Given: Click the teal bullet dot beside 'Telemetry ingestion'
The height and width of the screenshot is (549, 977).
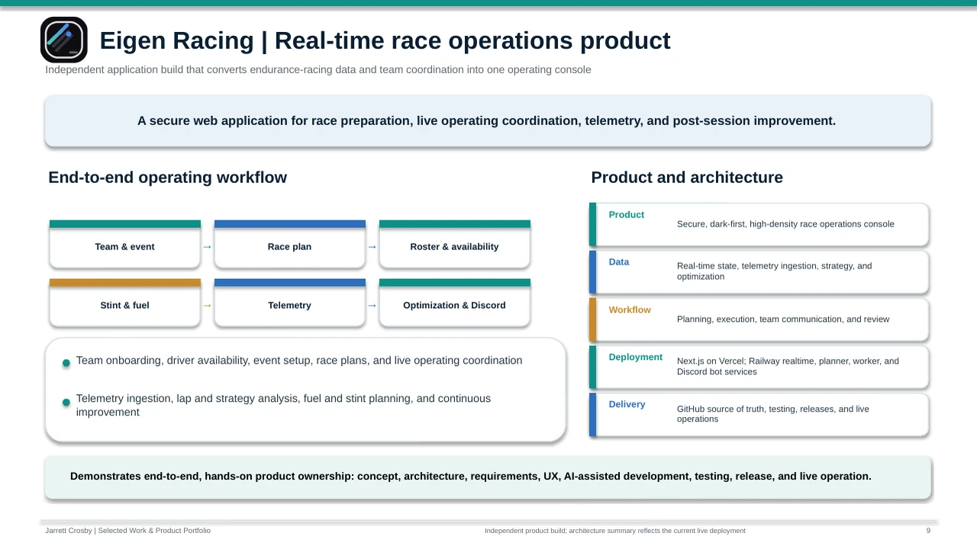Looking at the screenshot, I should click(x=66, y=402).
